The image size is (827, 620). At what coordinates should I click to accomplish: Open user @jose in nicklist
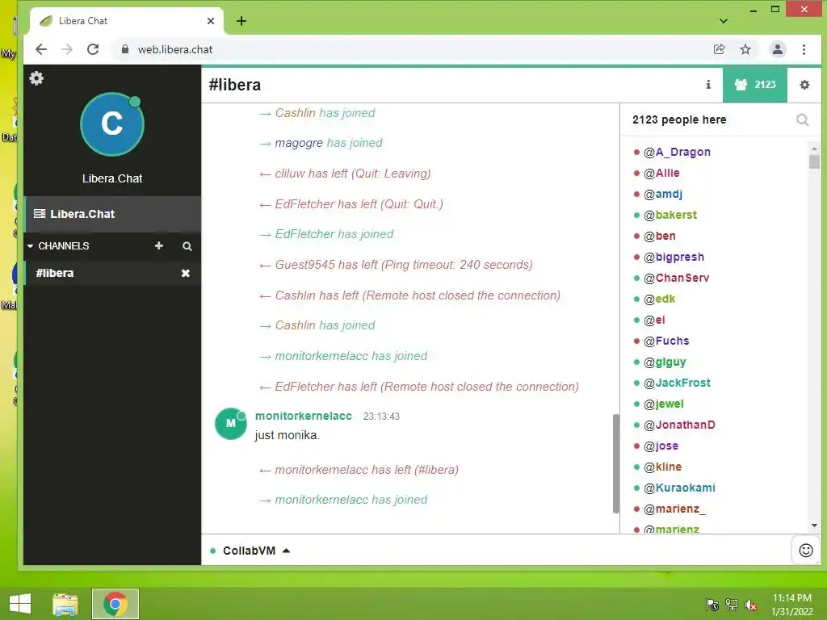(661, 446)
